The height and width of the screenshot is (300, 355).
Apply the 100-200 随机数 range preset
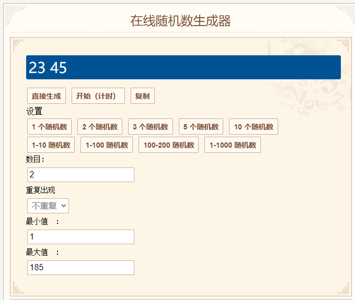pyautogui.click(x=169, y=145)
